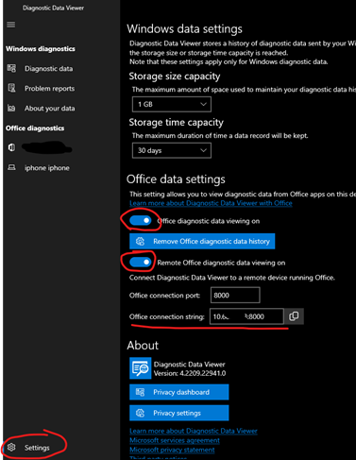The height and width of the screenshot is (460, 356).
Task: Open the Settings page
Action: (37, 448)
